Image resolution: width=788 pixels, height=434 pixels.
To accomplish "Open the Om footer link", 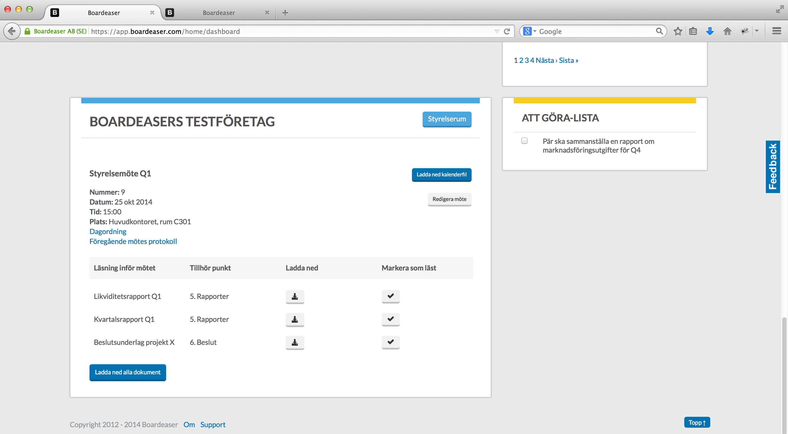I will [x=189, y=424].
